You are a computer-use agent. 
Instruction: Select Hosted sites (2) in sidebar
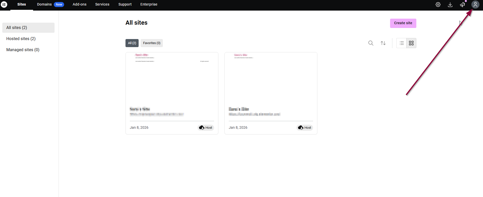coord(21,39)
